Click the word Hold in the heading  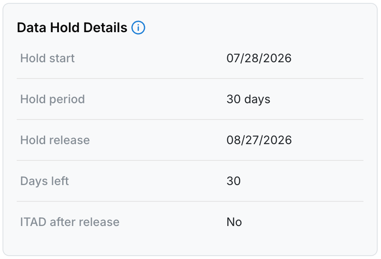point(65,28)
